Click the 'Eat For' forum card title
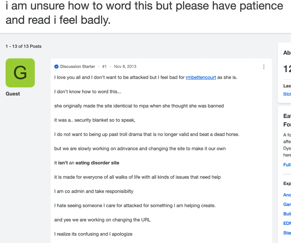291x243 pixels. 287,120
